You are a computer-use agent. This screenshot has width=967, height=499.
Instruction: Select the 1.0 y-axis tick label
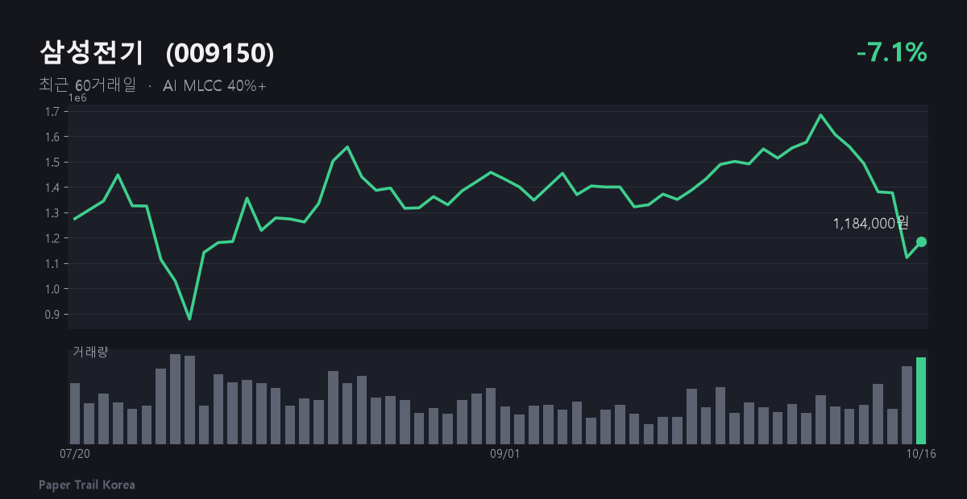(x=53, y=289)
